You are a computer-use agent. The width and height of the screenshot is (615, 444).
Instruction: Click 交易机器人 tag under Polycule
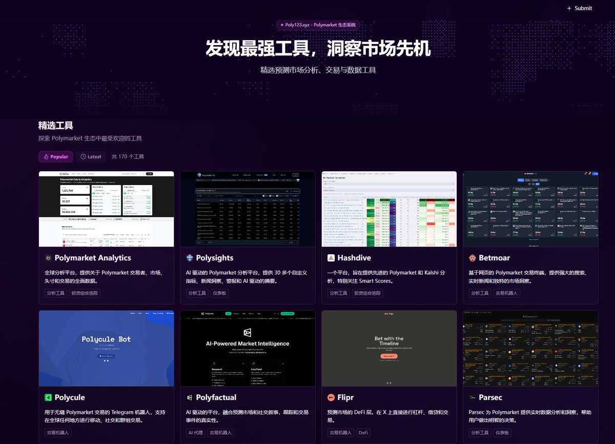tap(57, 433)
